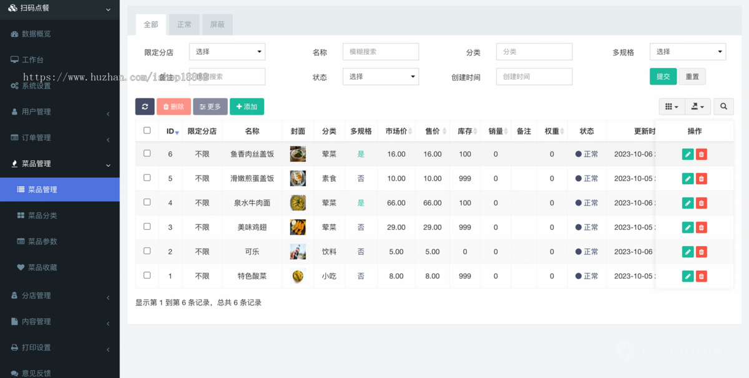This screenshot has width=749, height=378.
Task: Switch to the 正常 tab
Action: tap(184, 24)
